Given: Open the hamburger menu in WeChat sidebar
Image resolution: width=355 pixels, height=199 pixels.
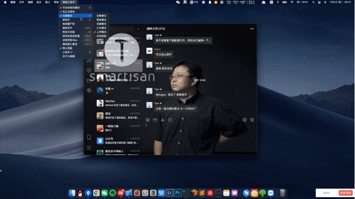Looking at the screenshot, I should [x=89, y=148].
